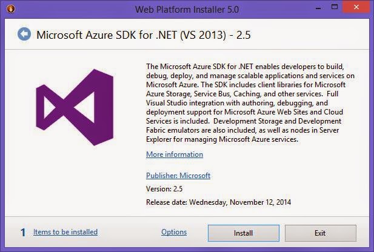Open the Publisher: Microsoft link

coord(178,176)
